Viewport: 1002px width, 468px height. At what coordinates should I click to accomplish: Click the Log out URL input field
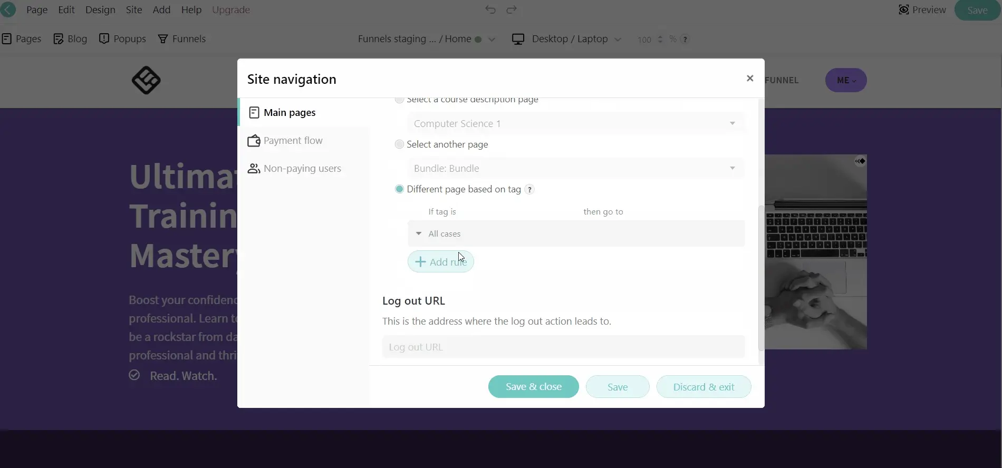[x=563, y=347]
